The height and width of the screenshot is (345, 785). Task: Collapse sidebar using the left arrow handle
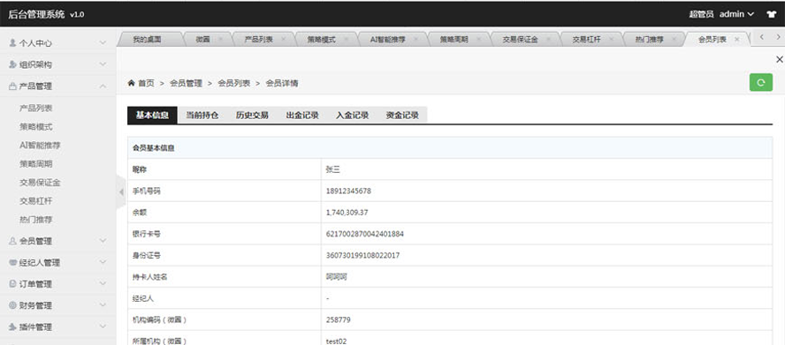click(120, 192)
